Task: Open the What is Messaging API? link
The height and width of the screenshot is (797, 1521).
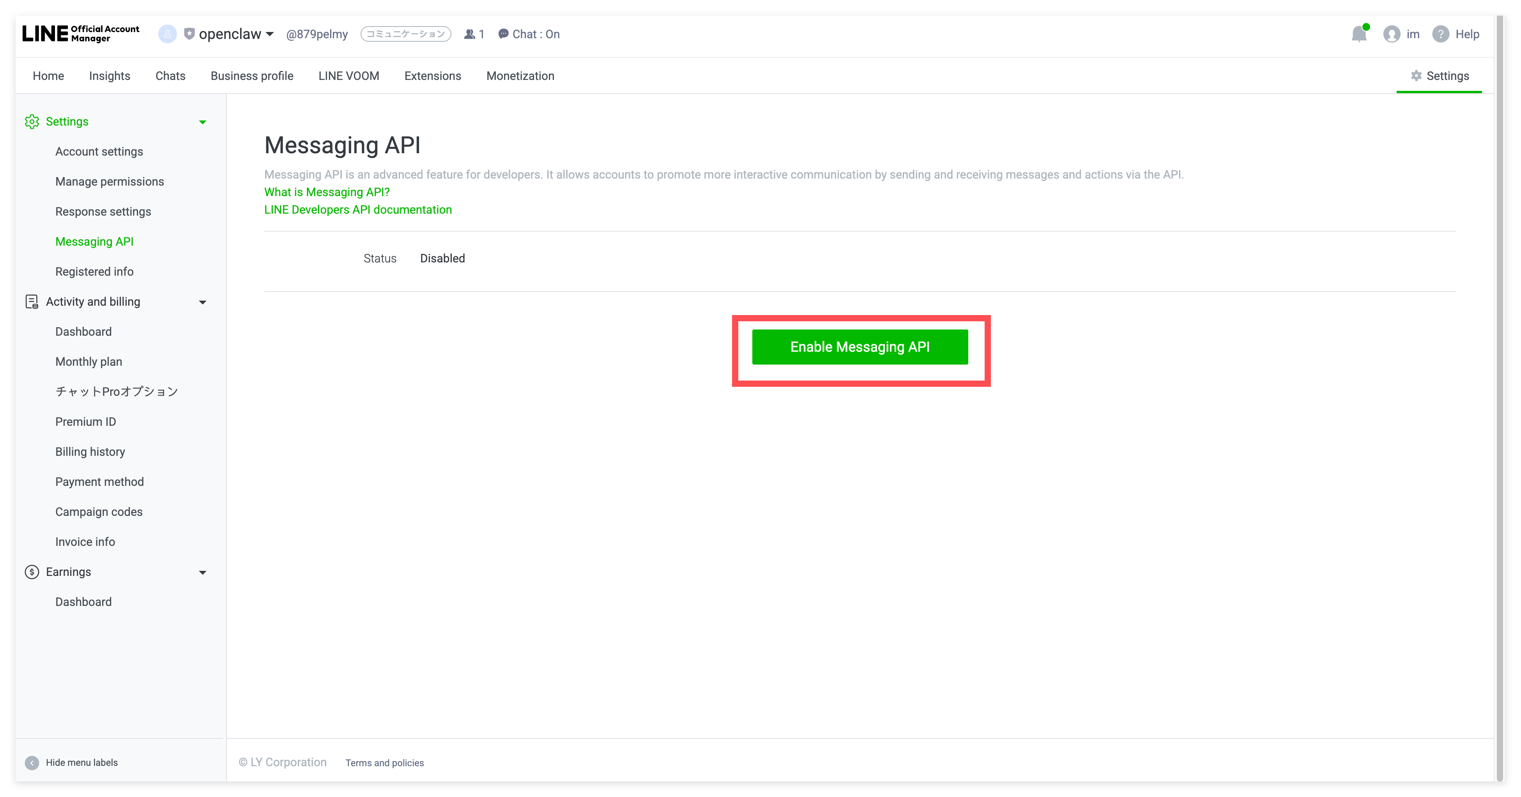Action: pyautogui.click(x=327, y=192)
